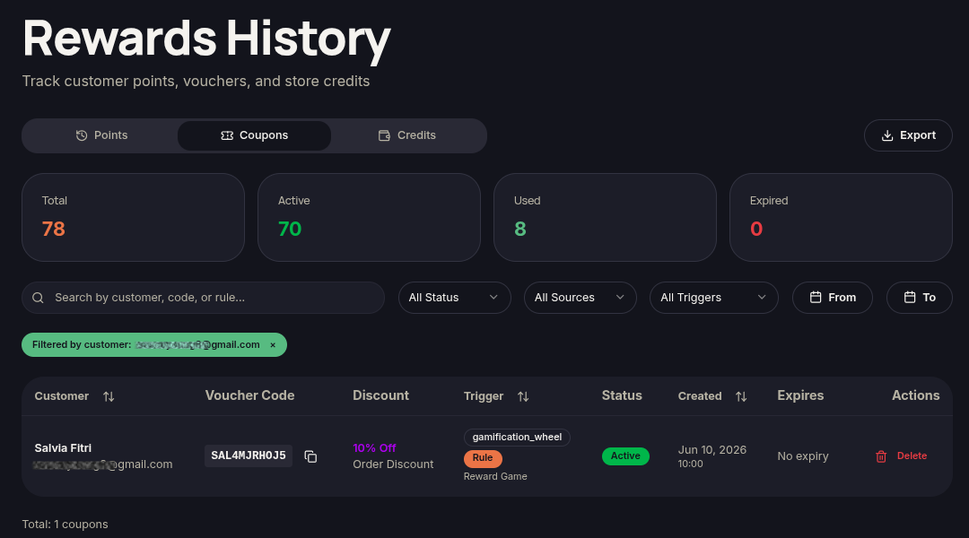Select the Coupons tab
Image resolution: width=969 pixels, height=538 pixels.
point(254,135)
